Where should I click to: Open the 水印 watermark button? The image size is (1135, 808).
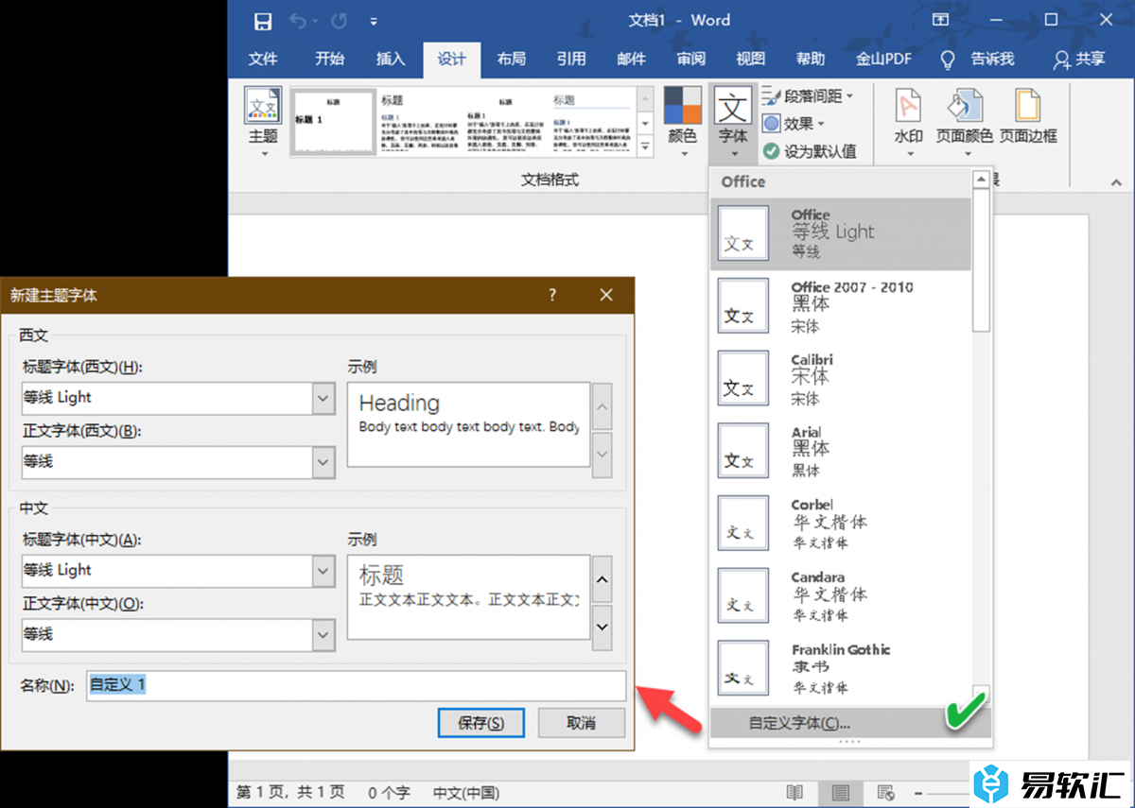pos(909,123)
